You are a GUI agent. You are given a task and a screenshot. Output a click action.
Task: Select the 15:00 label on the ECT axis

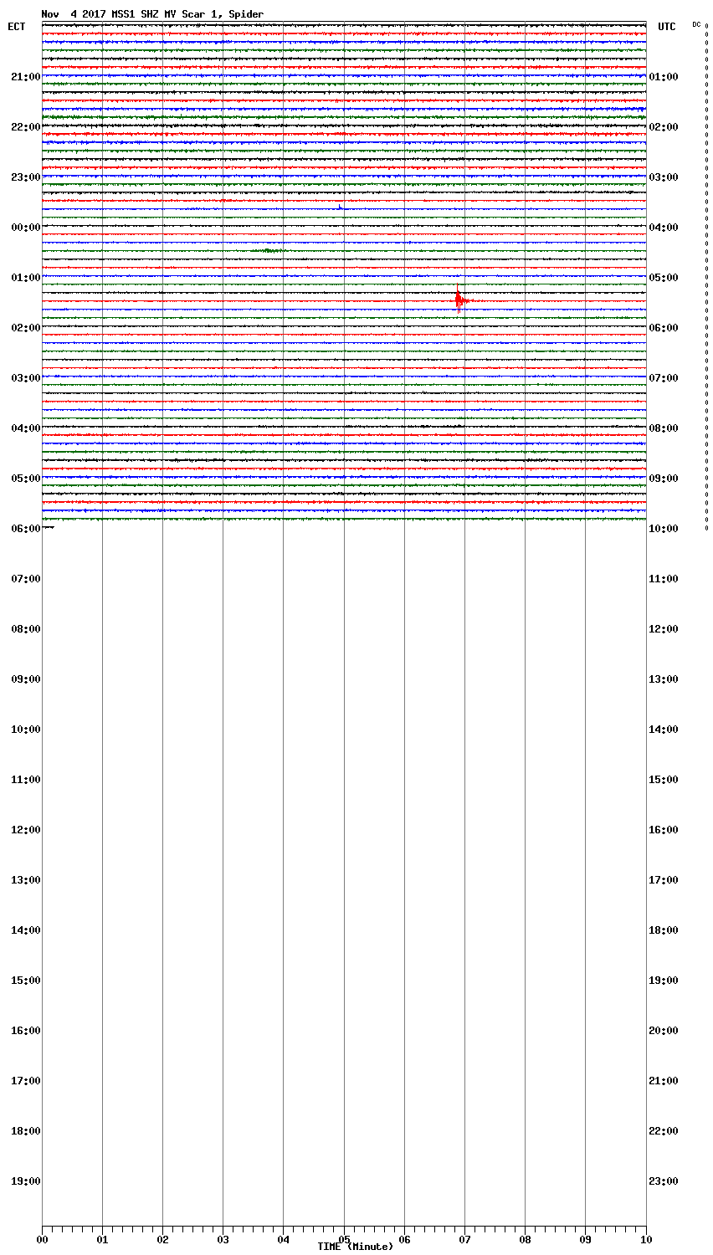click(26, 981)
